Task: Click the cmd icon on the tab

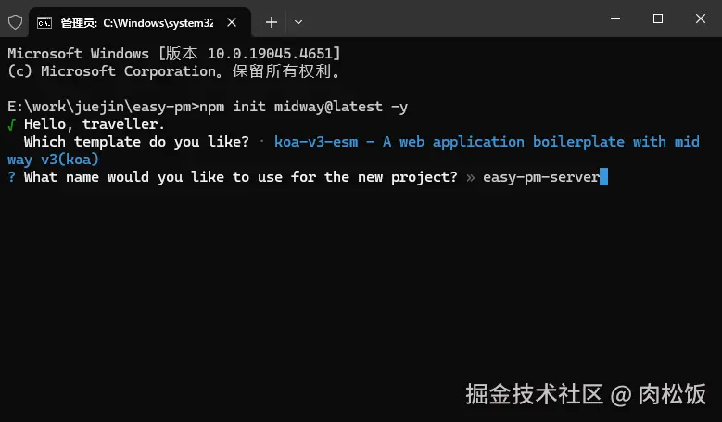Action: (44, 21)
